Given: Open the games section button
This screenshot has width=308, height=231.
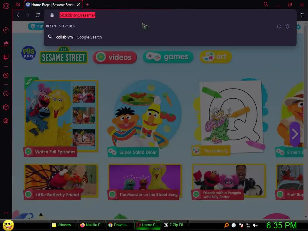Looking at the screenshot, I should coord(168,57).
